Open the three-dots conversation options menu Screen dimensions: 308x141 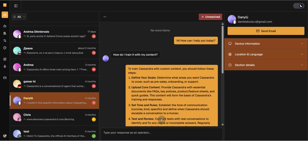click(x=105, y=17)
